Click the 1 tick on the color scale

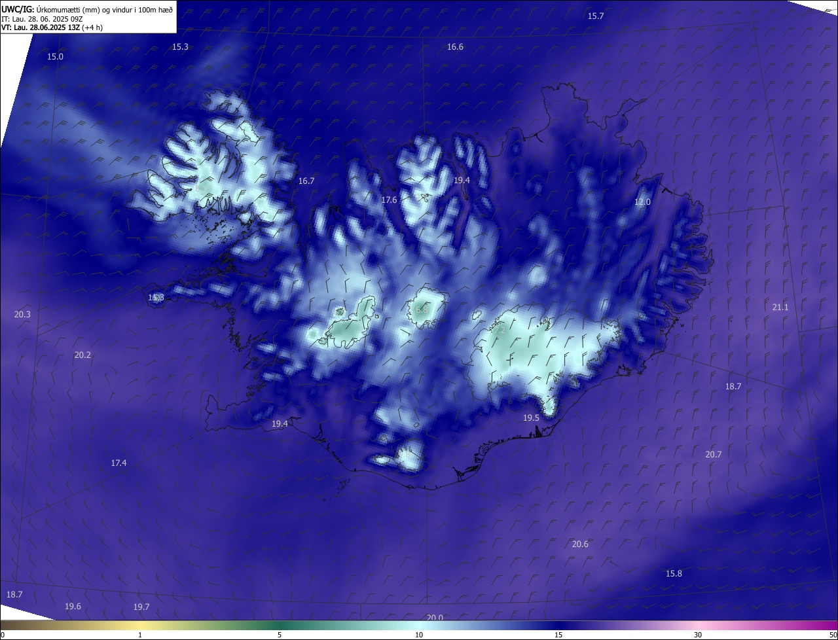click(x=140, y=635)
